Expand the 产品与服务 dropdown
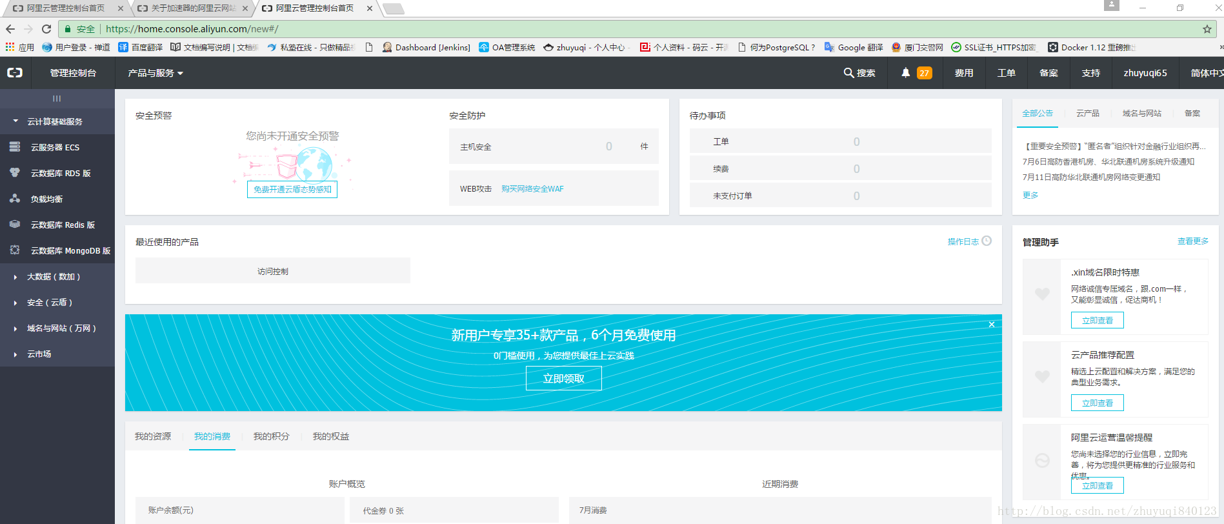 [x=156, y=73]
